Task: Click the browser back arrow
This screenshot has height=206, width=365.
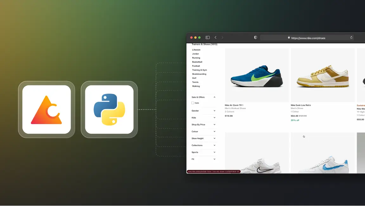Action: click(x=215, y=37)
